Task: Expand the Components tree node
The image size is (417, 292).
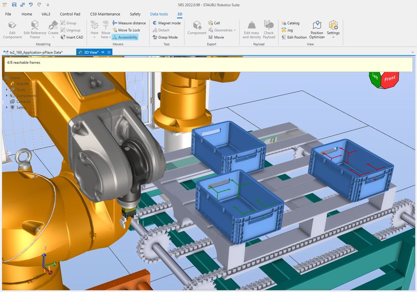Action: [7, 96]
